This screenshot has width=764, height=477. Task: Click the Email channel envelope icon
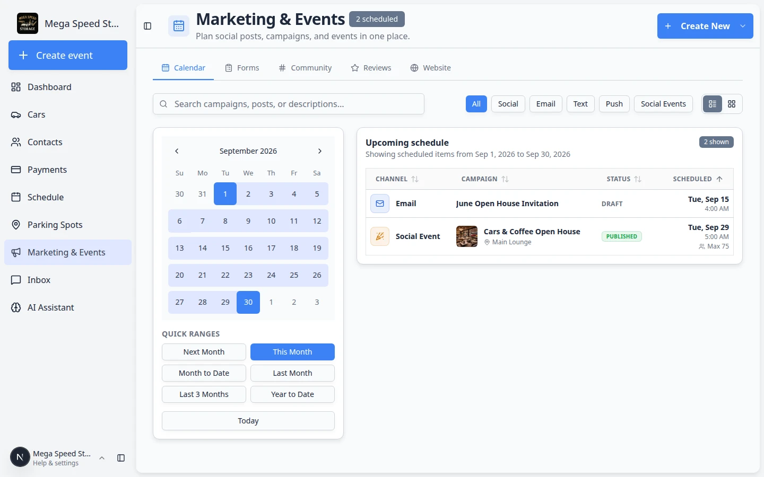click(x=380, y=204)
